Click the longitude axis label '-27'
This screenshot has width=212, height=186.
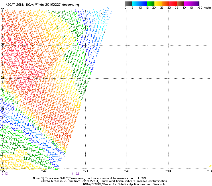44,171
